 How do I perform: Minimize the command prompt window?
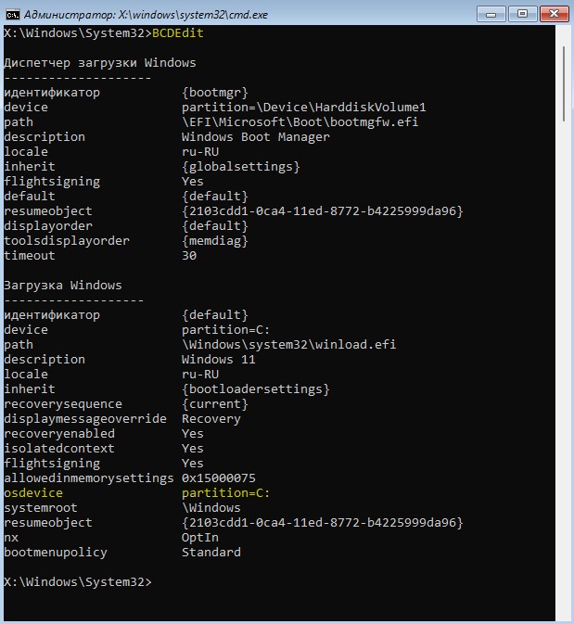(x=491, y=14)
